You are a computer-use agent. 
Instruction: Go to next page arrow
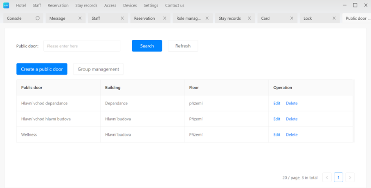point(350,178)
